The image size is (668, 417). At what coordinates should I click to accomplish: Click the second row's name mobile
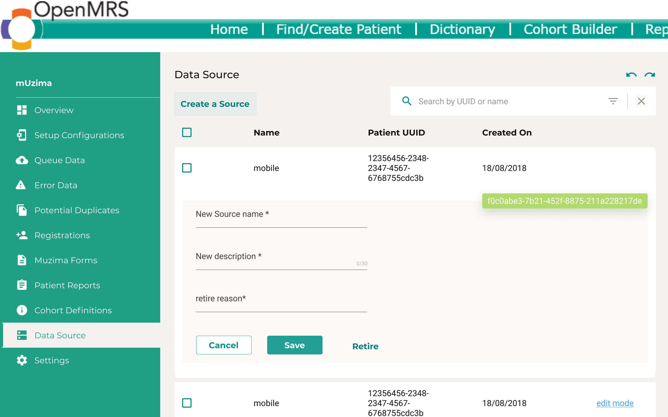coord(266,403)
